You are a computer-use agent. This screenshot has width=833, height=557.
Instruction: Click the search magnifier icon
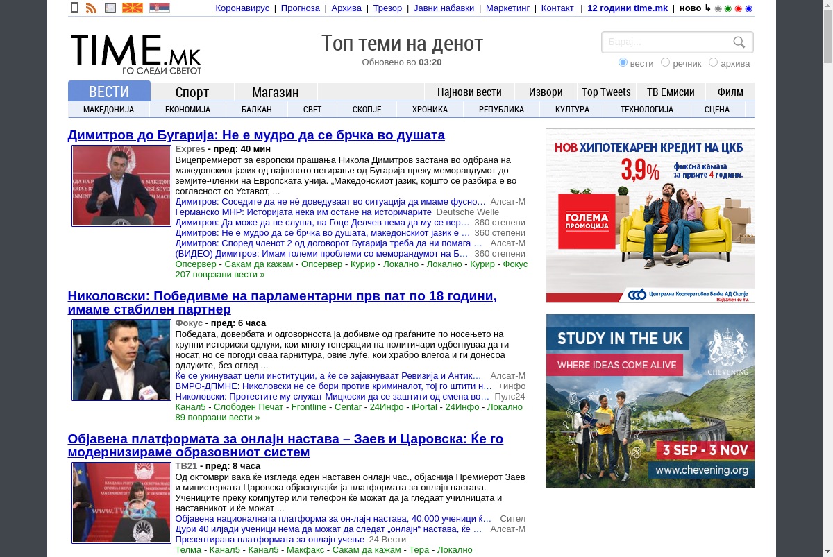(x=739, y=42)
